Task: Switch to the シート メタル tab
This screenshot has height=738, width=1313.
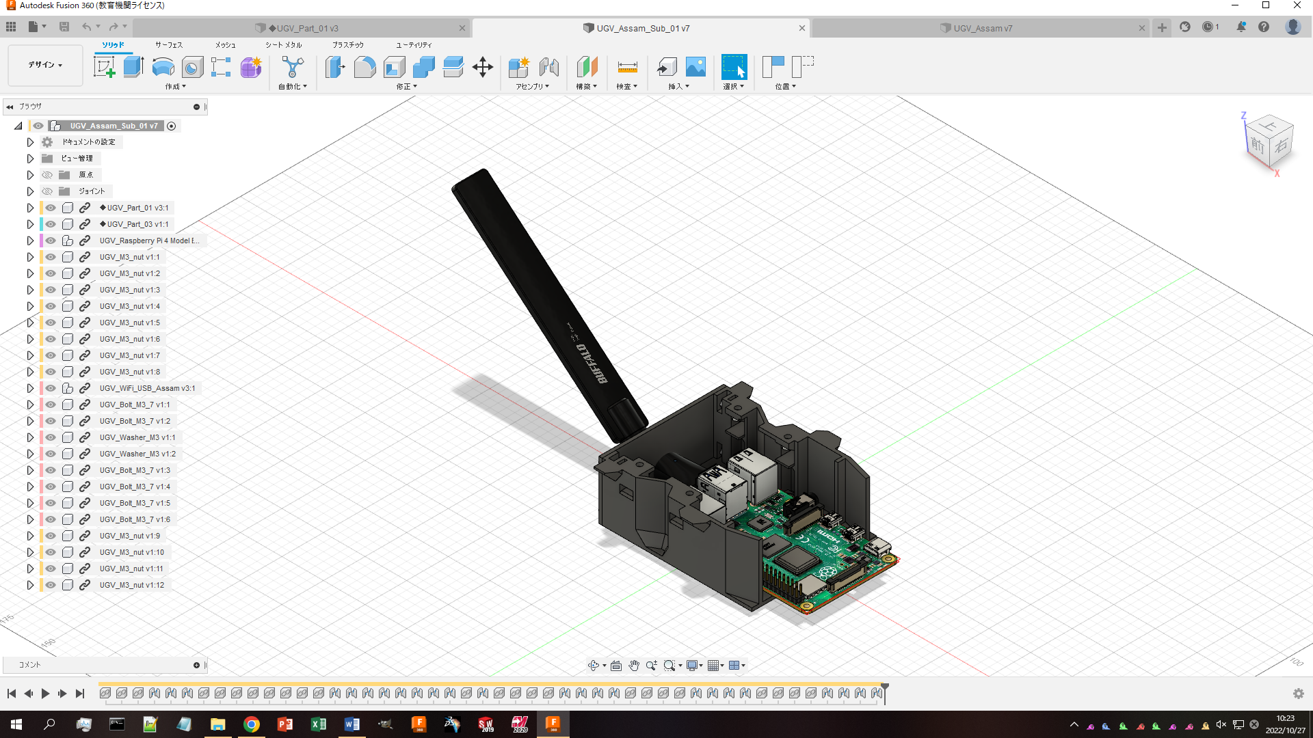Action: [x=284, y=45]
